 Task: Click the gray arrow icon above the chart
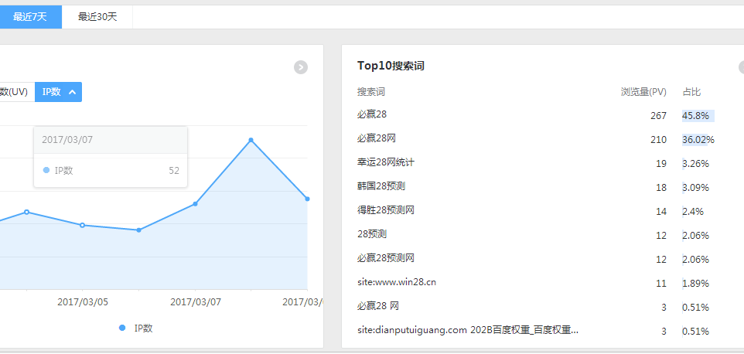pyautogui.click(x=301, y=67)
